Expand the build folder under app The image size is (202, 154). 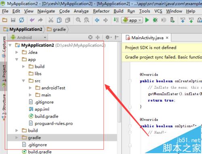coord(23,66)
